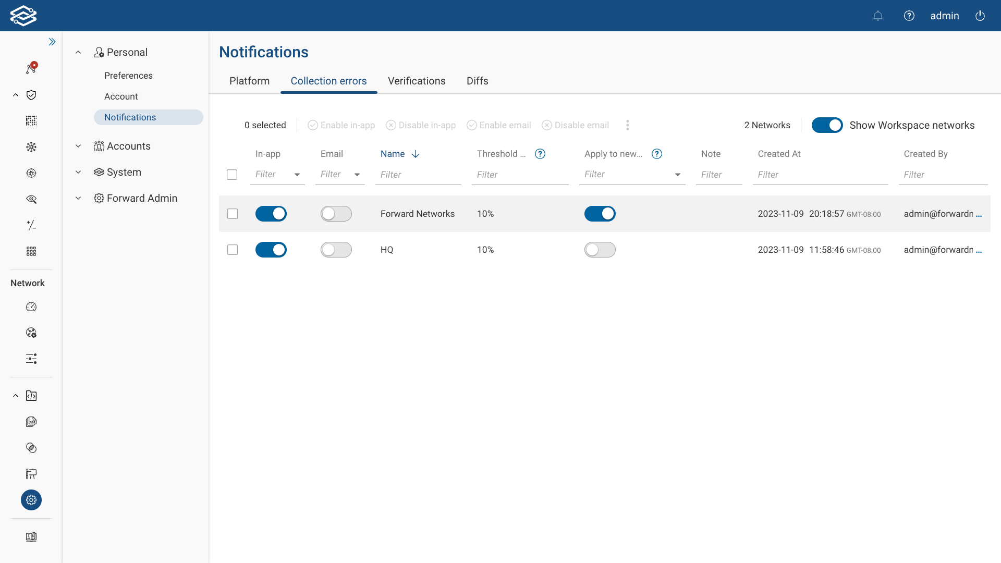This screenshot has width=1001, height=563.
Task: Click the Name filter input field
Action: pyautogui.click(x=418, y=175)
